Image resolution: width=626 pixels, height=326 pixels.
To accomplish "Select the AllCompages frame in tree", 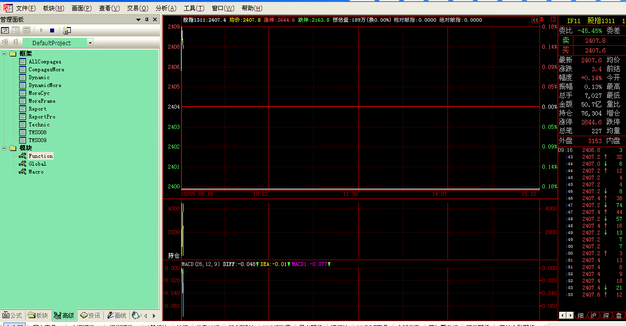I will pos(45,62).
